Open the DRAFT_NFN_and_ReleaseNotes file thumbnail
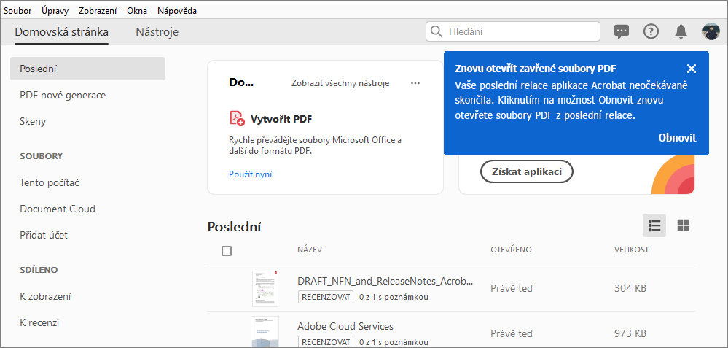The width and height of the screenshot is (728, 348). pyautogui.click(x=265, y=289)
